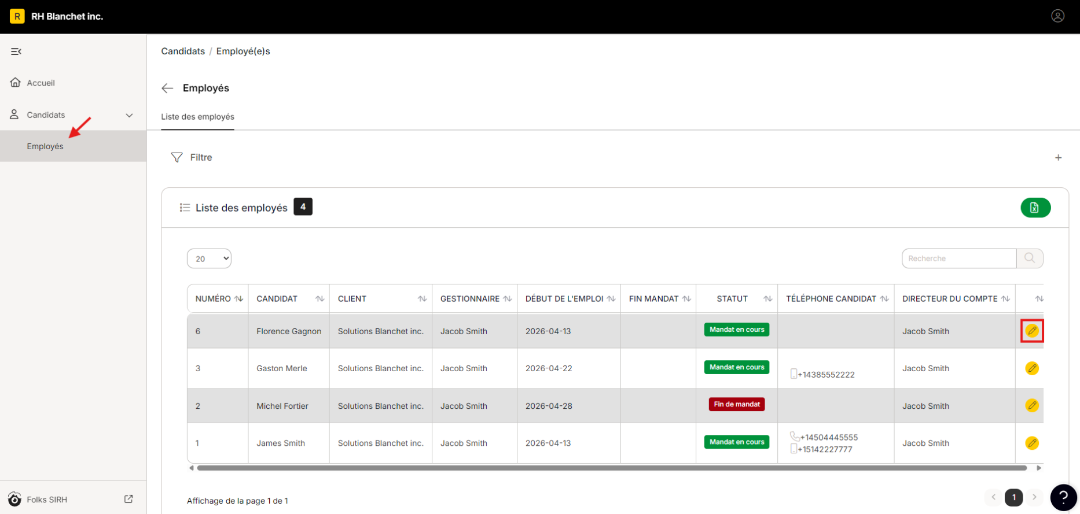Click Employé(e)s breadcrumb
The height and width of the screenshot is (514, 1080).
(x=243, y=51)
